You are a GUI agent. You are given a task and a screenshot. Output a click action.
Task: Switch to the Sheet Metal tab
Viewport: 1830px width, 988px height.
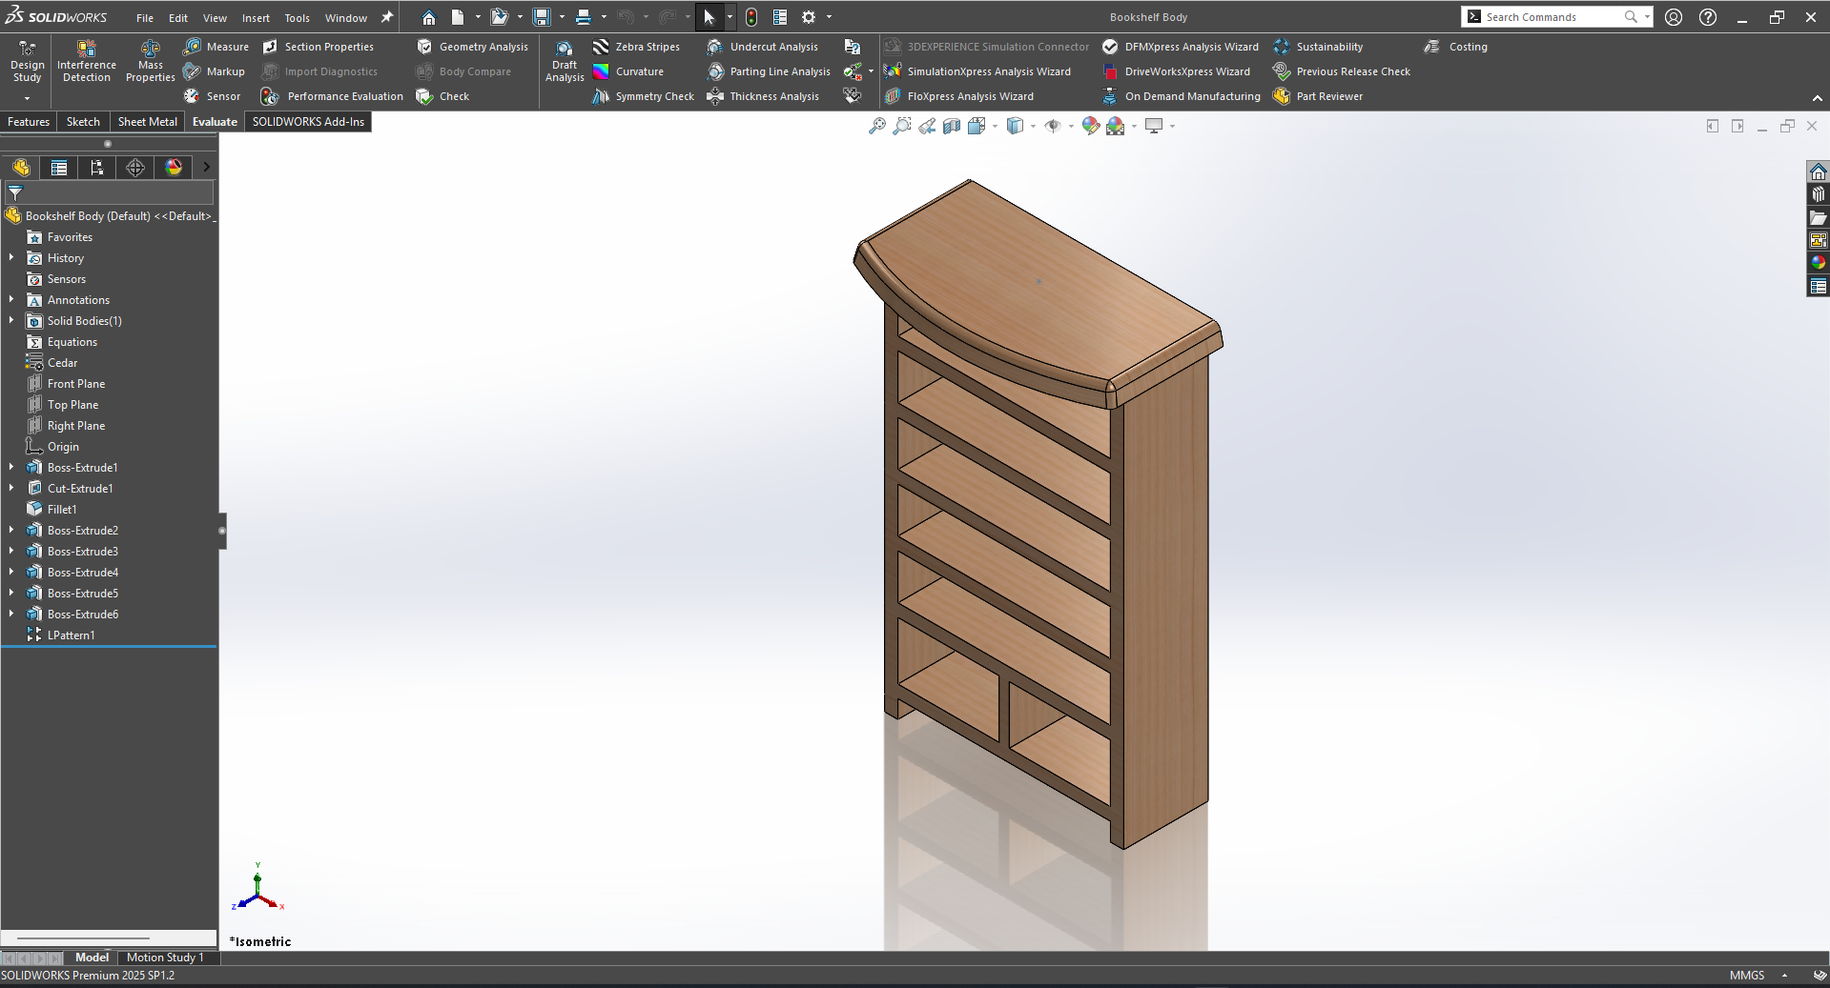[147, 122]
